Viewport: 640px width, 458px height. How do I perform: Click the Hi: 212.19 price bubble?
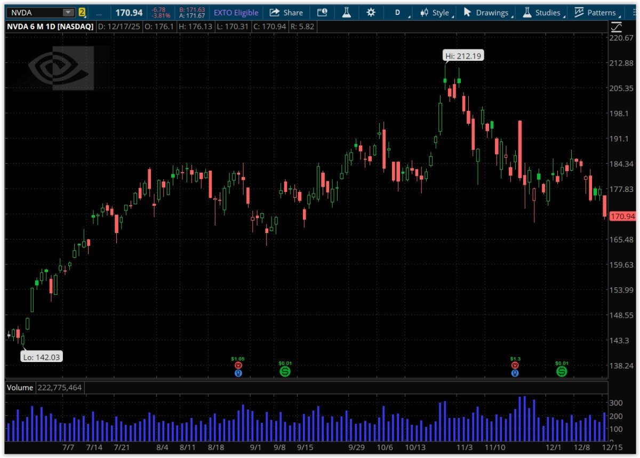pos(463,55)
